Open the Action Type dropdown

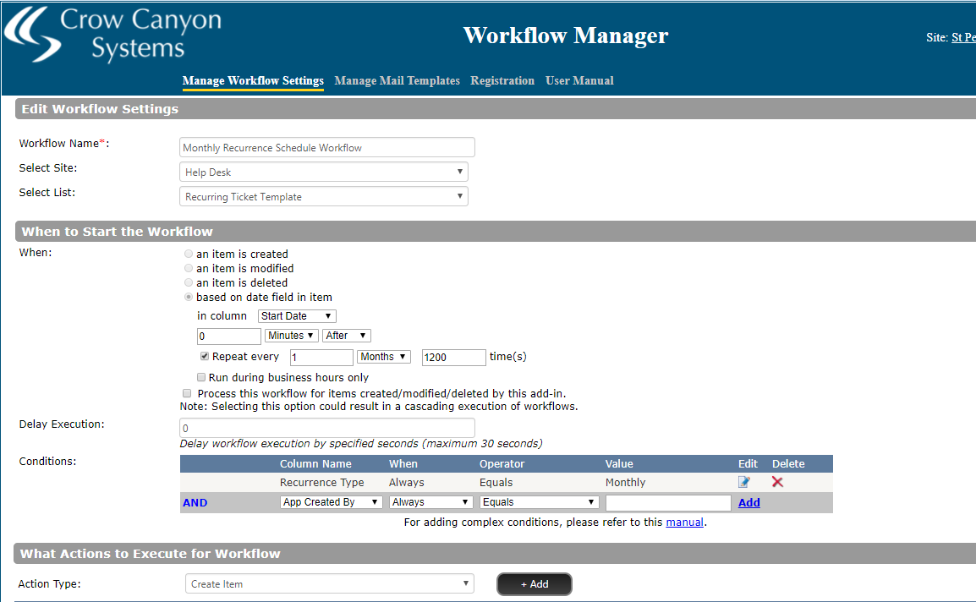tap(330, 584)
